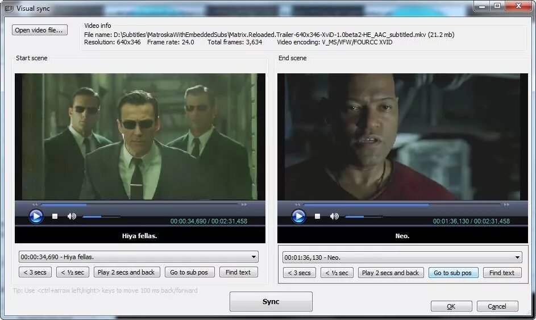This screenshot has width=536, height=320.
Task: Click the End scene video frame
Action: pyautogui.click(x=402, y=137)
